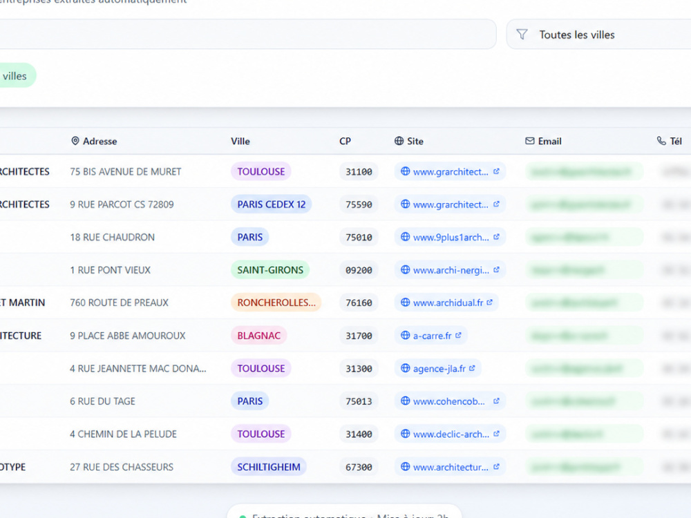Click the PARIS CEDEX 12 city tag

click(271, 204)
